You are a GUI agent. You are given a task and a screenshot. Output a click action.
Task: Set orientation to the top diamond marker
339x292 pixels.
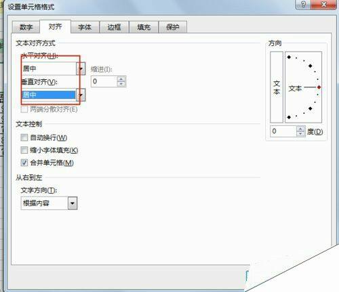[289, 57]
